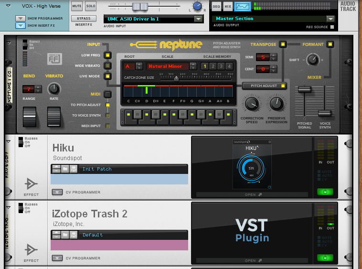Viewport: 362px width, 269px height.
Task: Expand the iZotope Trash 2 CV Programmer
Action: 57,258
